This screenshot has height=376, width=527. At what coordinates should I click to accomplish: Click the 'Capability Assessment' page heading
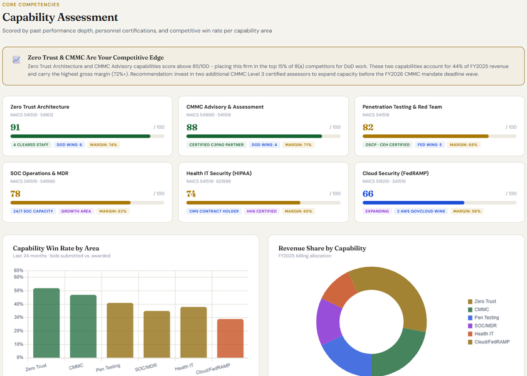pyautogui.click(x=60, y=17)
